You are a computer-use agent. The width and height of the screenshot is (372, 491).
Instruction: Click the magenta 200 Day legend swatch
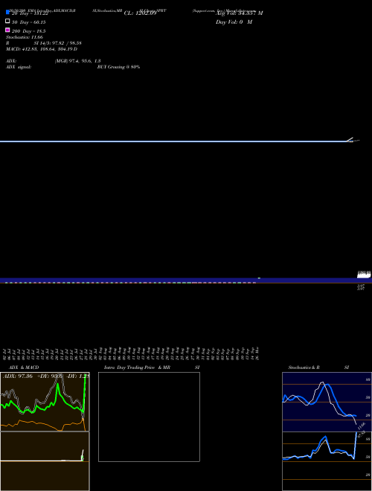(7, 30)
